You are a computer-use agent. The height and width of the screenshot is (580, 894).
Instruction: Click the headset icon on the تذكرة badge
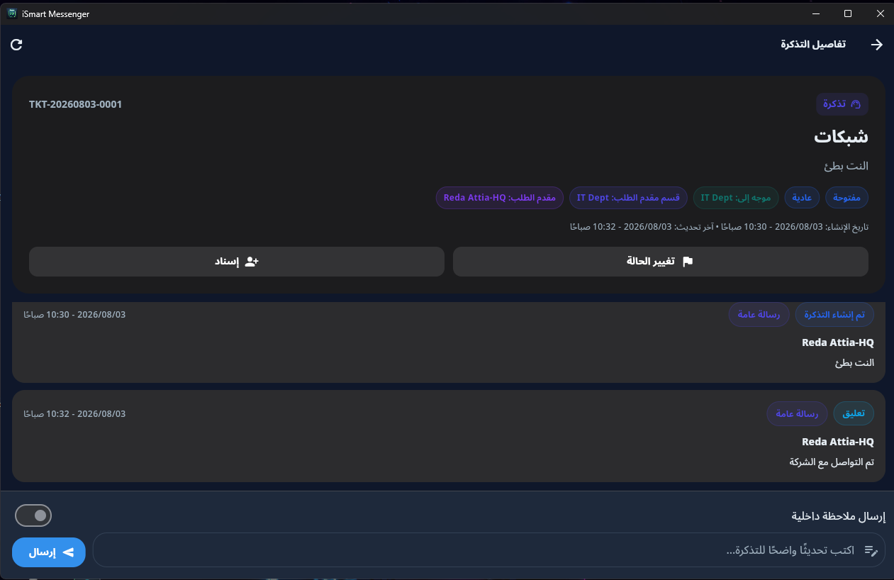855,104
